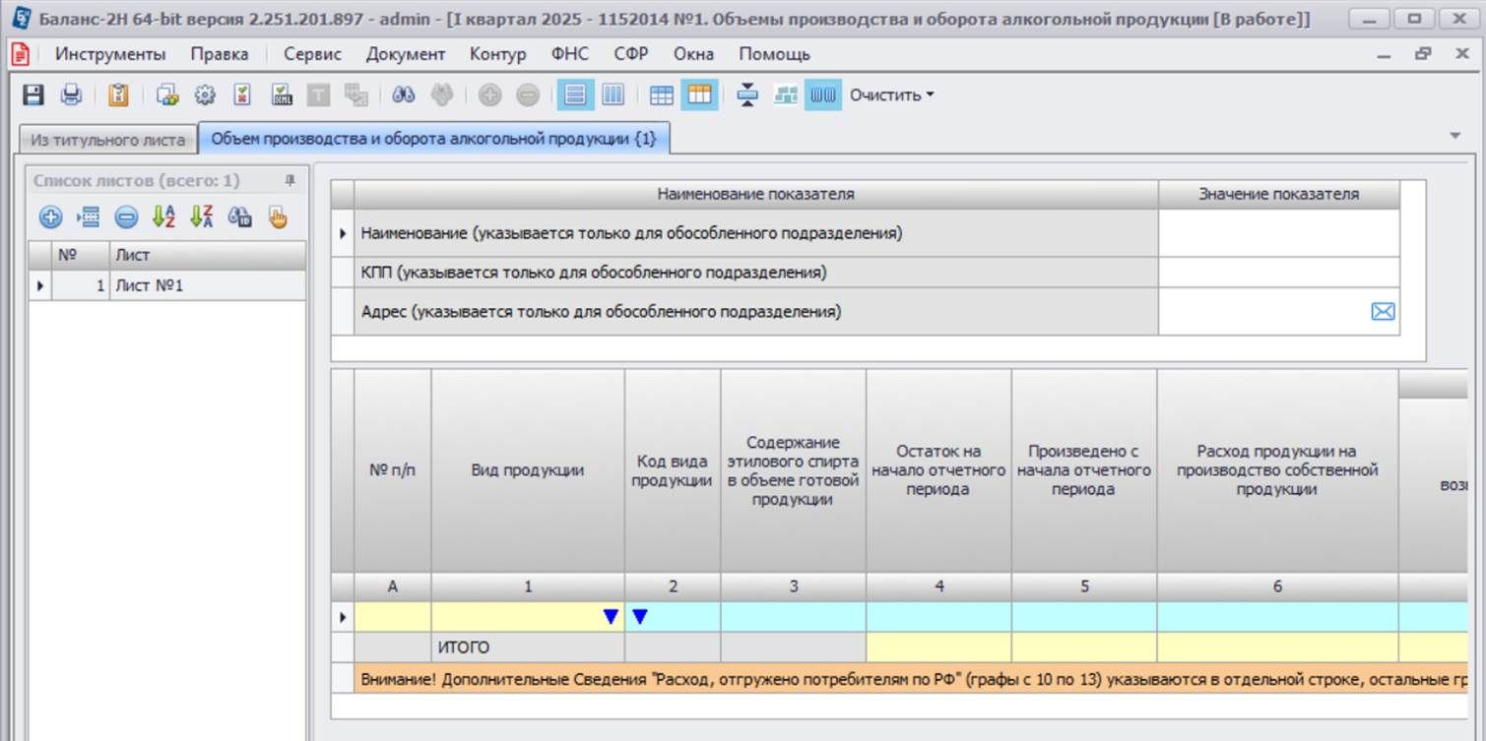1486x741 pixels.
Task: Open settings with the gear toolbar icon
Action: tap(205, 94)
